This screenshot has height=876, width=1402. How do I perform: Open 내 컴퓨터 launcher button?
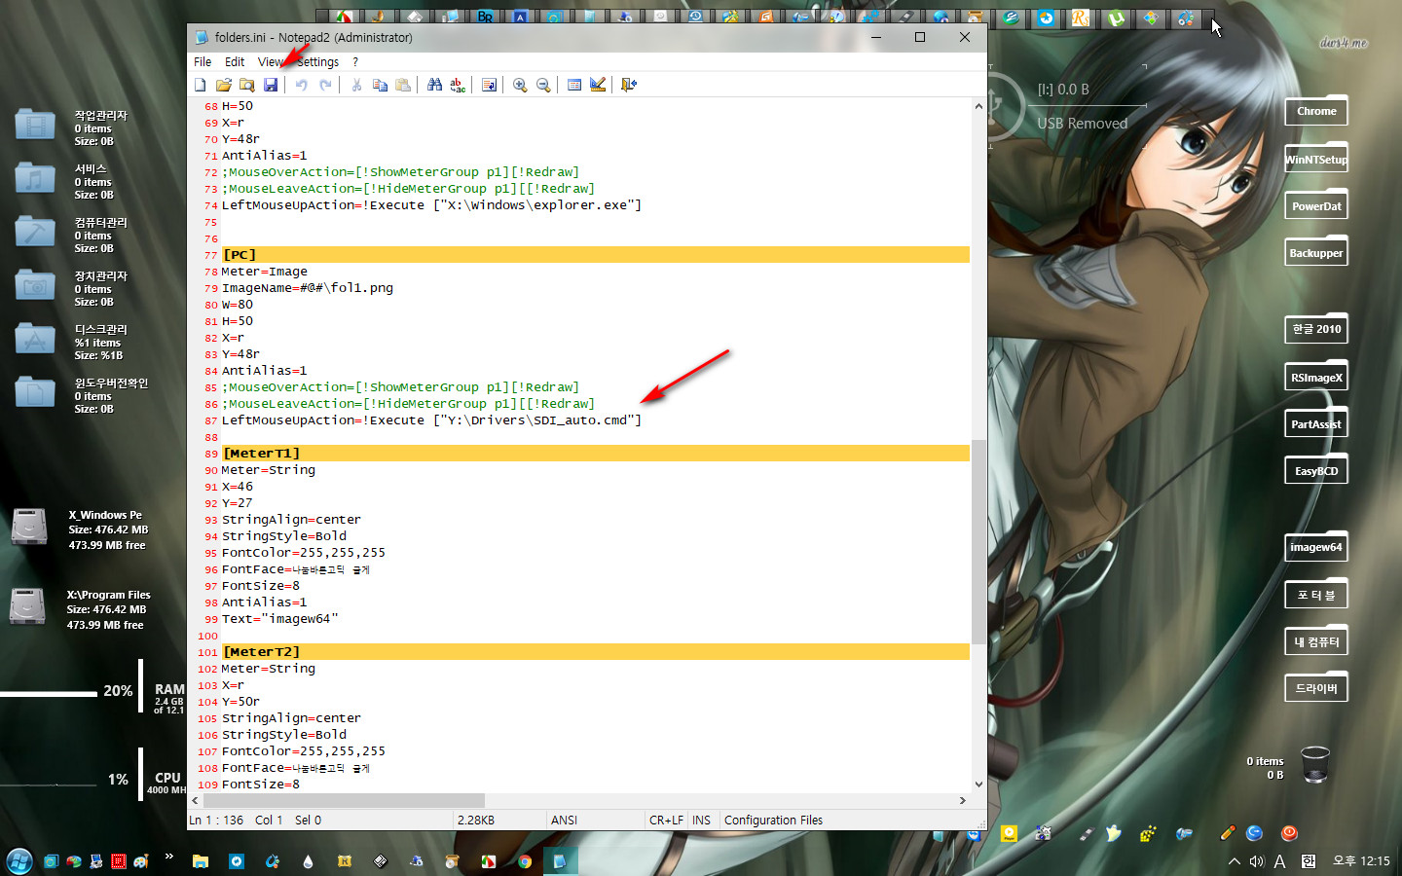point(1316,641)
